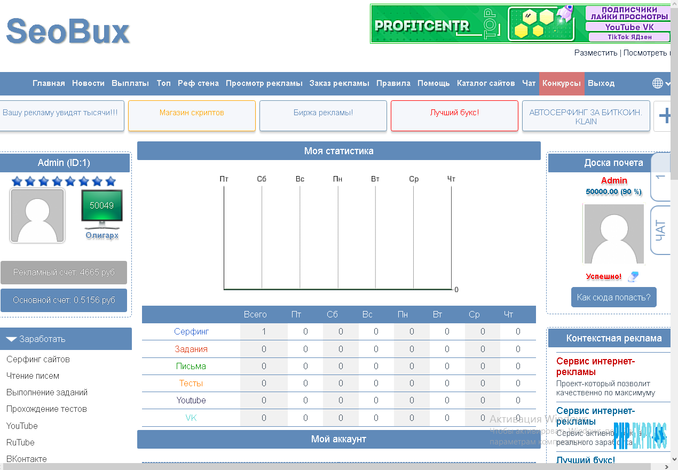This screenshot has width=678, height=470.
Task: Open the "Биржа рекламы!" ad block
Action: (x=323, y=116)
